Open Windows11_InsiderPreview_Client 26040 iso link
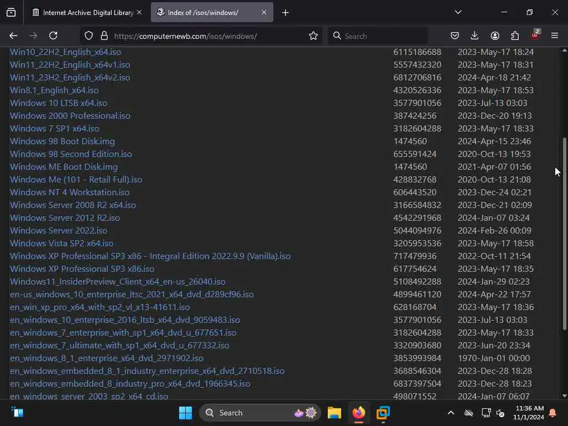Image resolution: width=568 pixels, height=426 pixels. [x=118, y=281]
